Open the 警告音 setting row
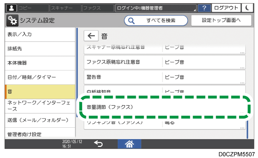 165,77
